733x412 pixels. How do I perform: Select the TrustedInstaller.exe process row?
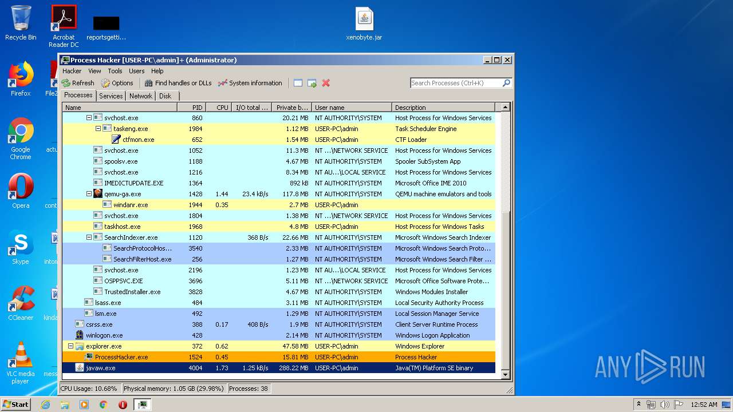(279, 292)
